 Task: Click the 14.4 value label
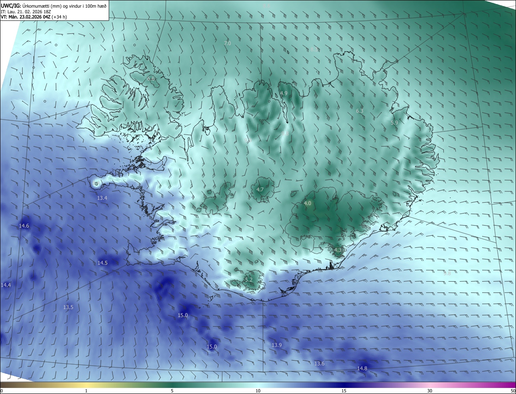coord(6,285)
